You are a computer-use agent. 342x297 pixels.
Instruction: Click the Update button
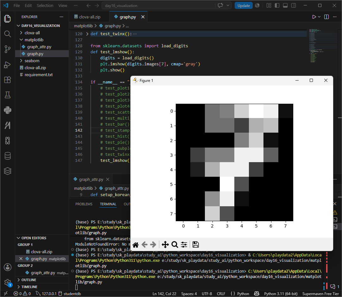(x=244, y=5)
